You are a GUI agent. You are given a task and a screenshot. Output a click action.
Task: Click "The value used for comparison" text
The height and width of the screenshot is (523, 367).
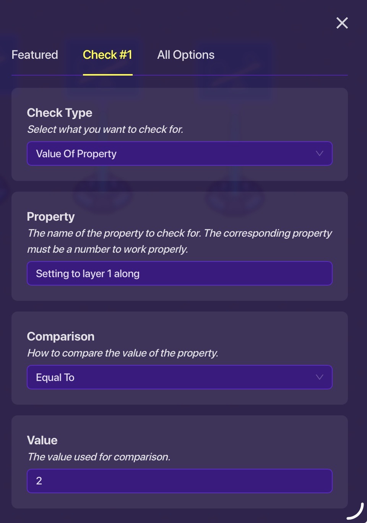click(x=99, y=457)
